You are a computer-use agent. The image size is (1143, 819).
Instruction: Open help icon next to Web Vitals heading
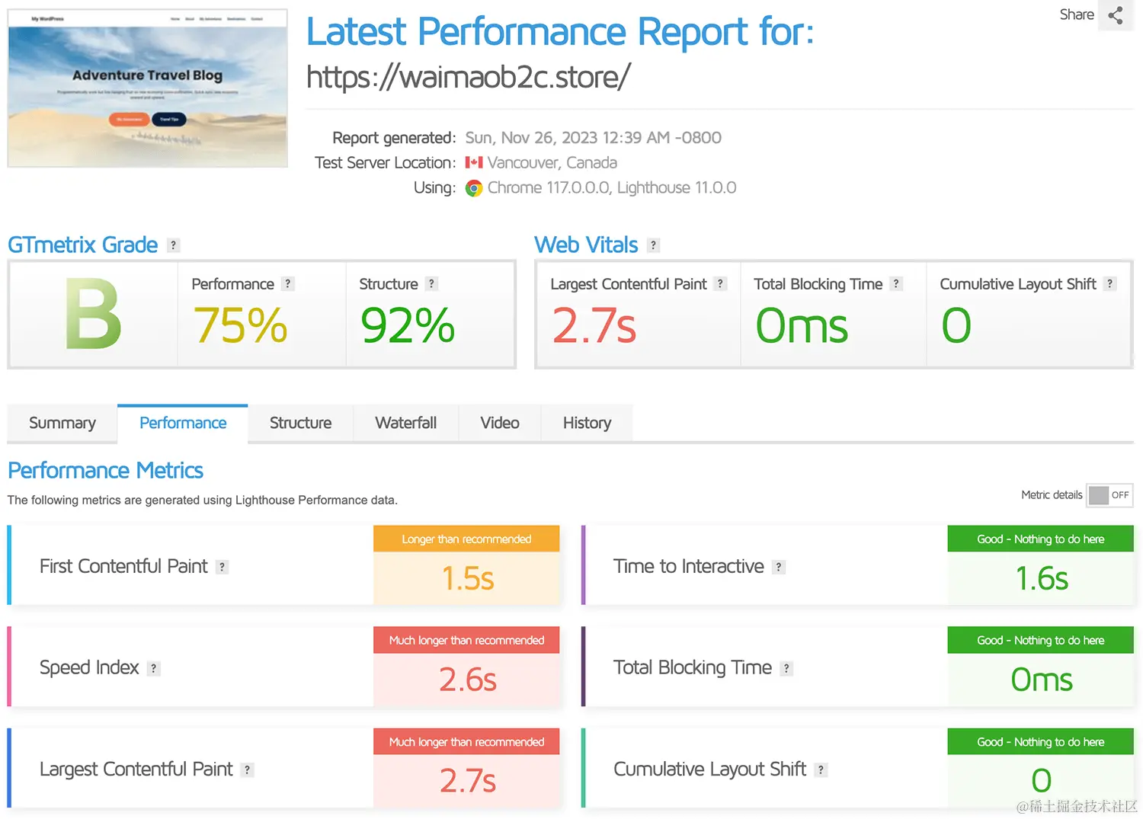point(653,245)
